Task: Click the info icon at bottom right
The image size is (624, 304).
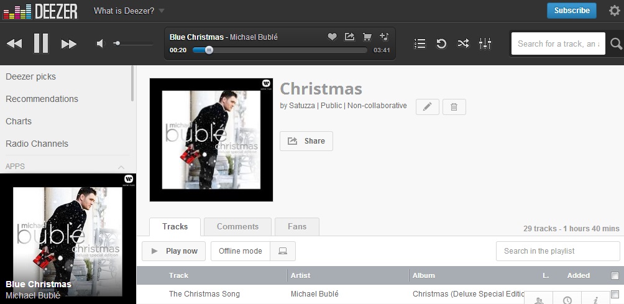Action: 596,300
